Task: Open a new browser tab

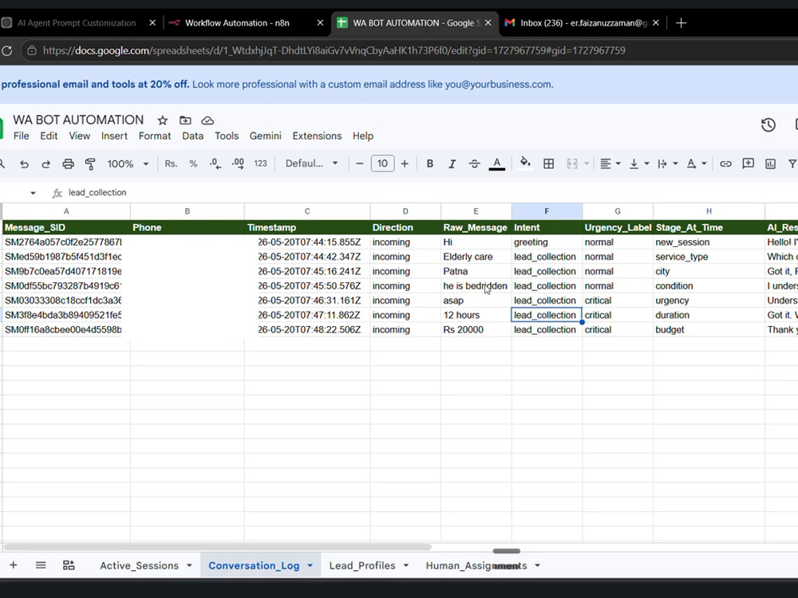Action: coord(681,23)
